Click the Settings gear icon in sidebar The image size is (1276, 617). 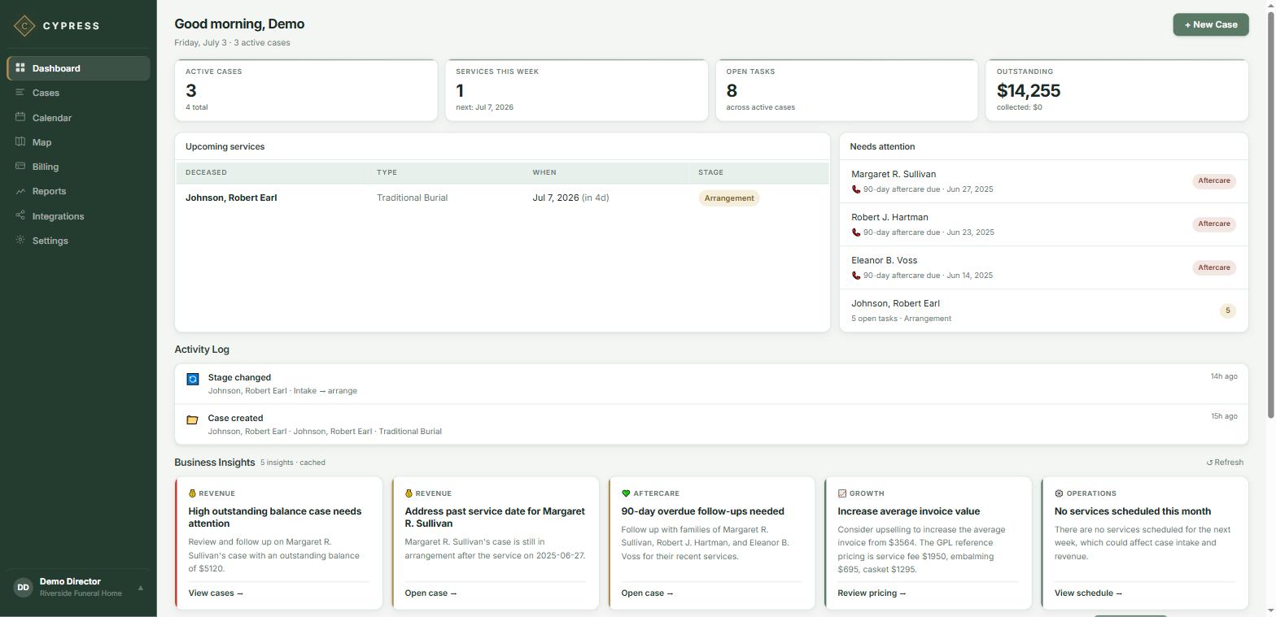point(20,240)
